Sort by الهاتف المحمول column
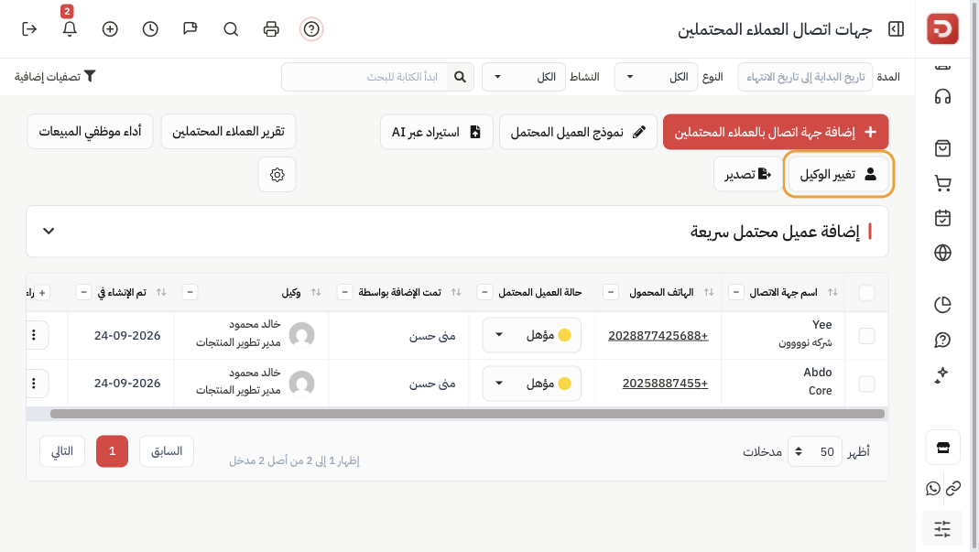 [709, 292]
